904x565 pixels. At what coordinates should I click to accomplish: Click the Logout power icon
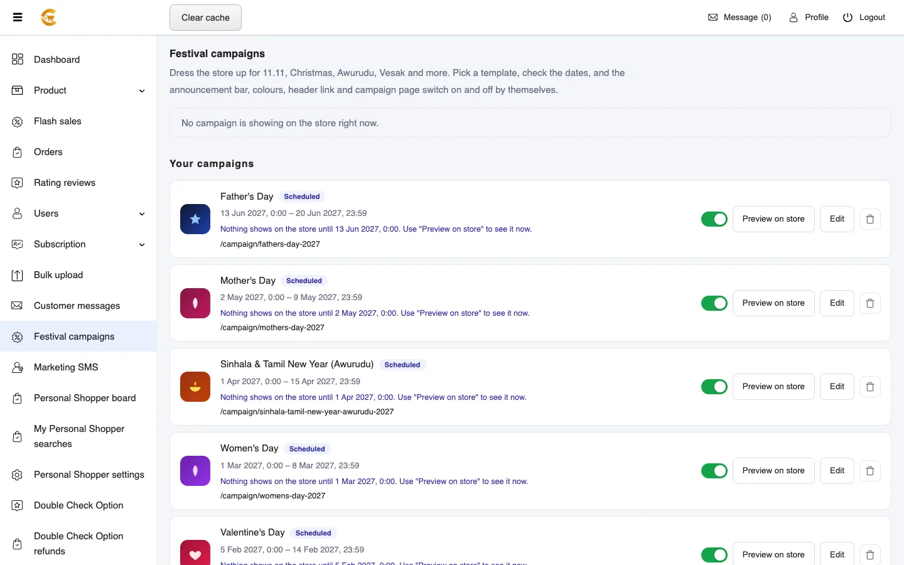[847, 18]
